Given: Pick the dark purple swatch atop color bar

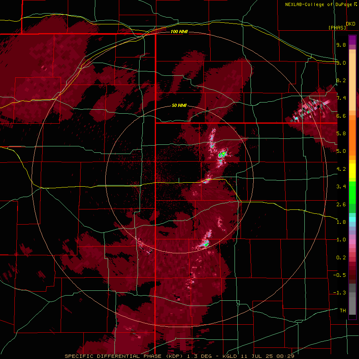Looking at the screenshot, I should pos(352,38).
